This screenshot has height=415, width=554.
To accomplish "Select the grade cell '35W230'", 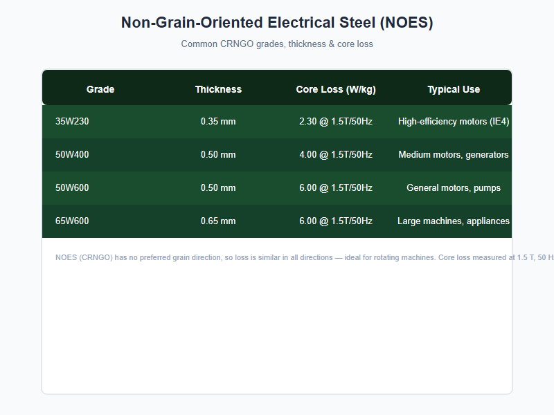I will click(72, 122).
